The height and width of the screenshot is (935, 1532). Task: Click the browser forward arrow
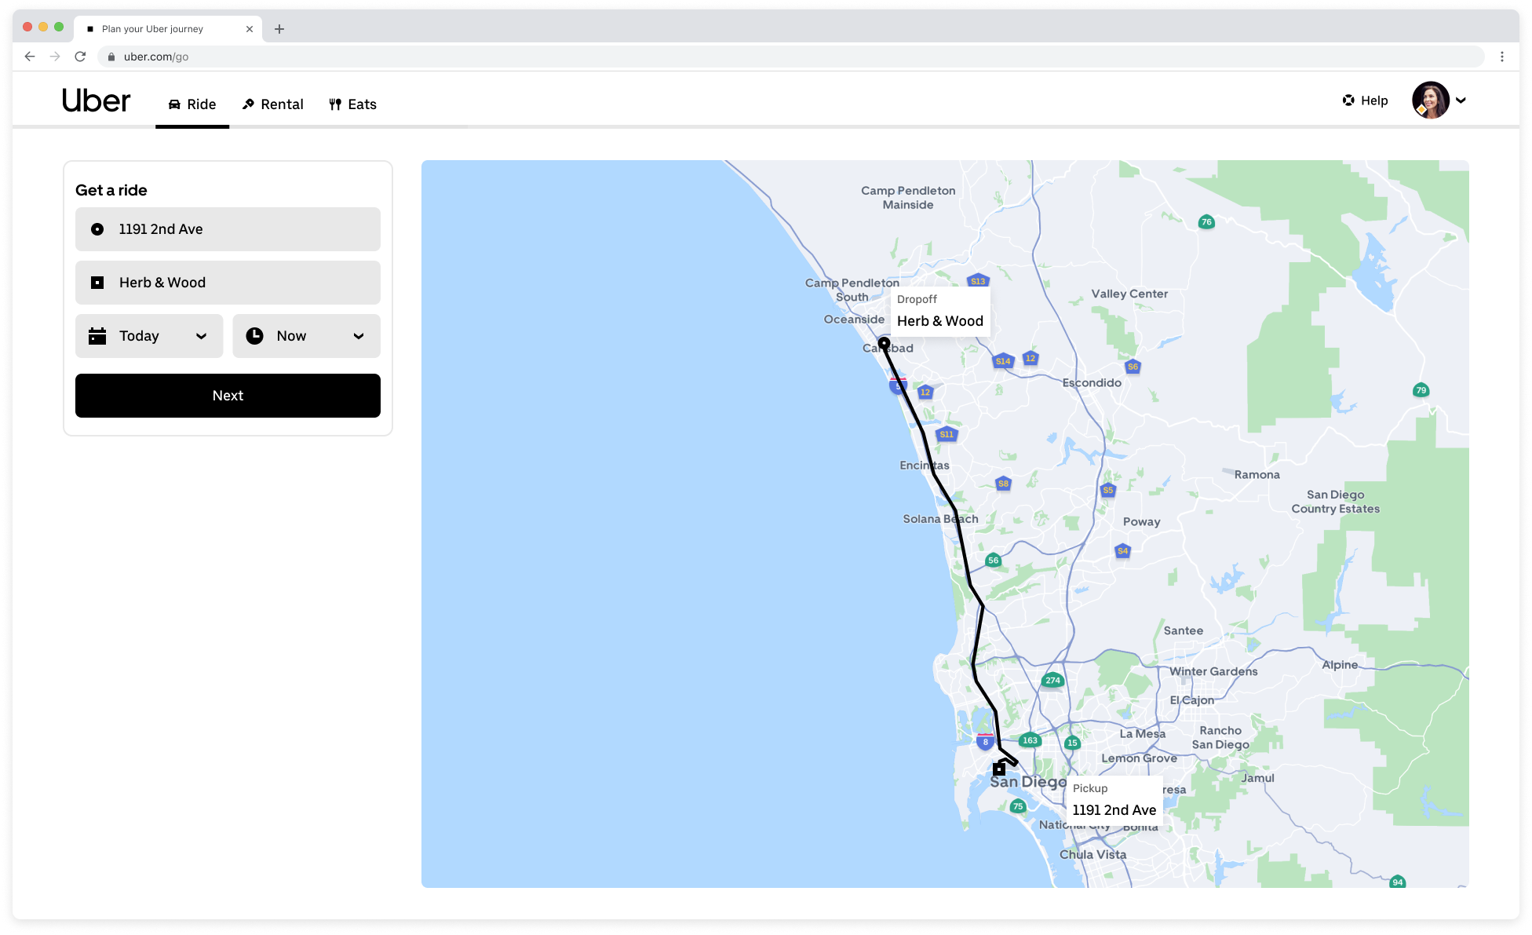(x=55, y=57)
